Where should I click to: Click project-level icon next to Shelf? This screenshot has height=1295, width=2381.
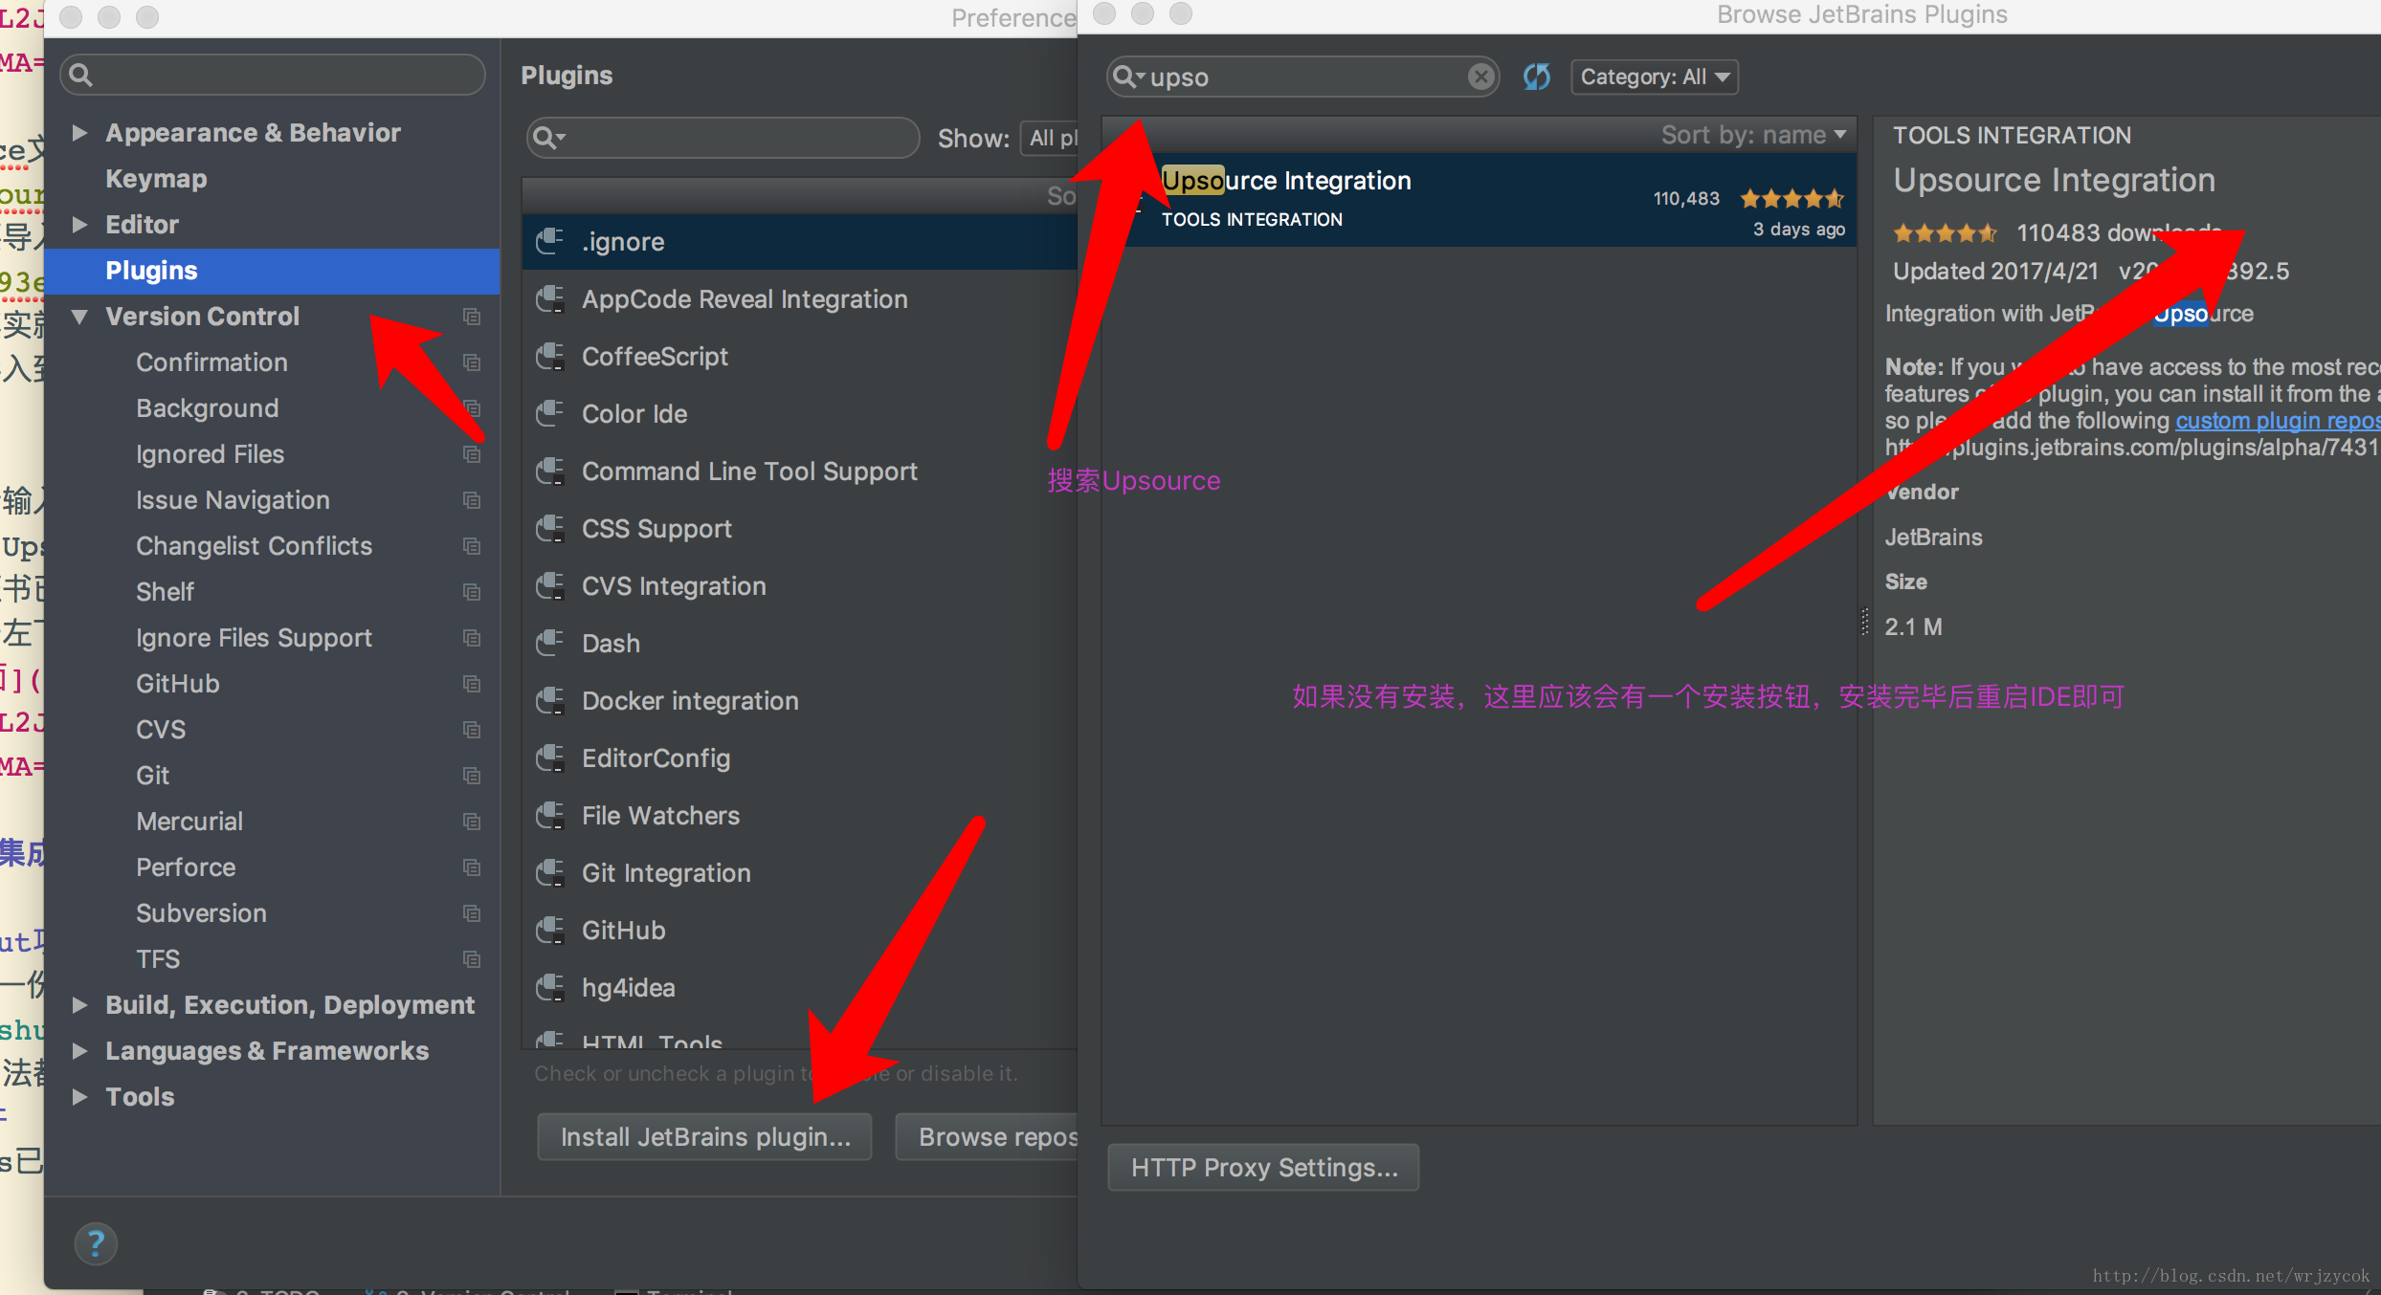pyautogui.click(x=472, y=592)
